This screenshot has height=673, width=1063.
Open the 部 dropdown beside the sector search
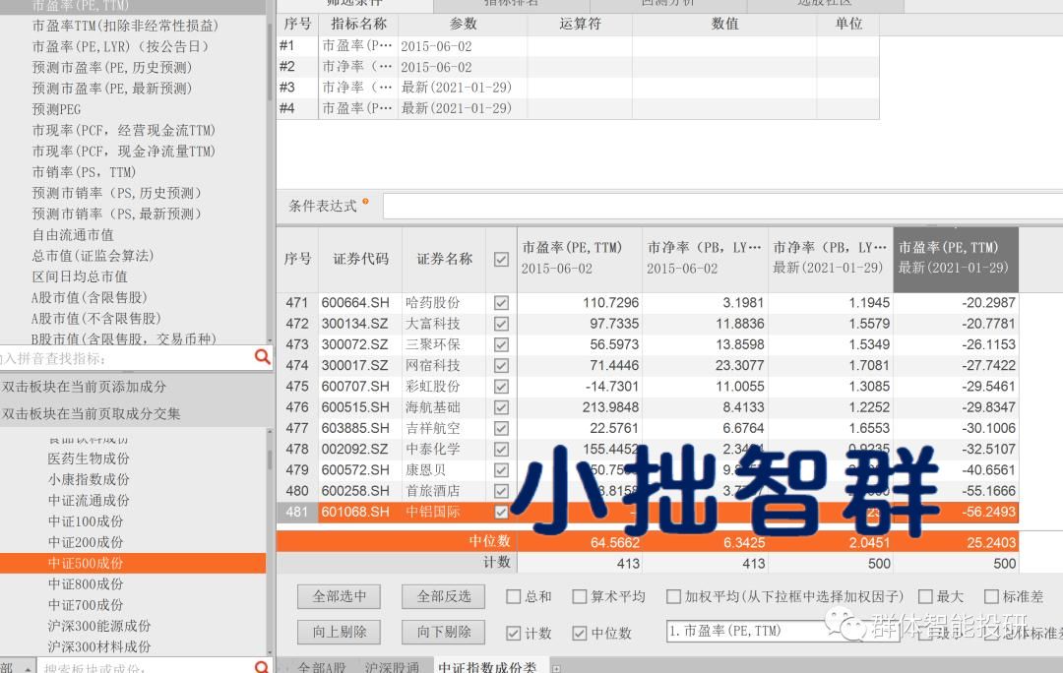17,667
